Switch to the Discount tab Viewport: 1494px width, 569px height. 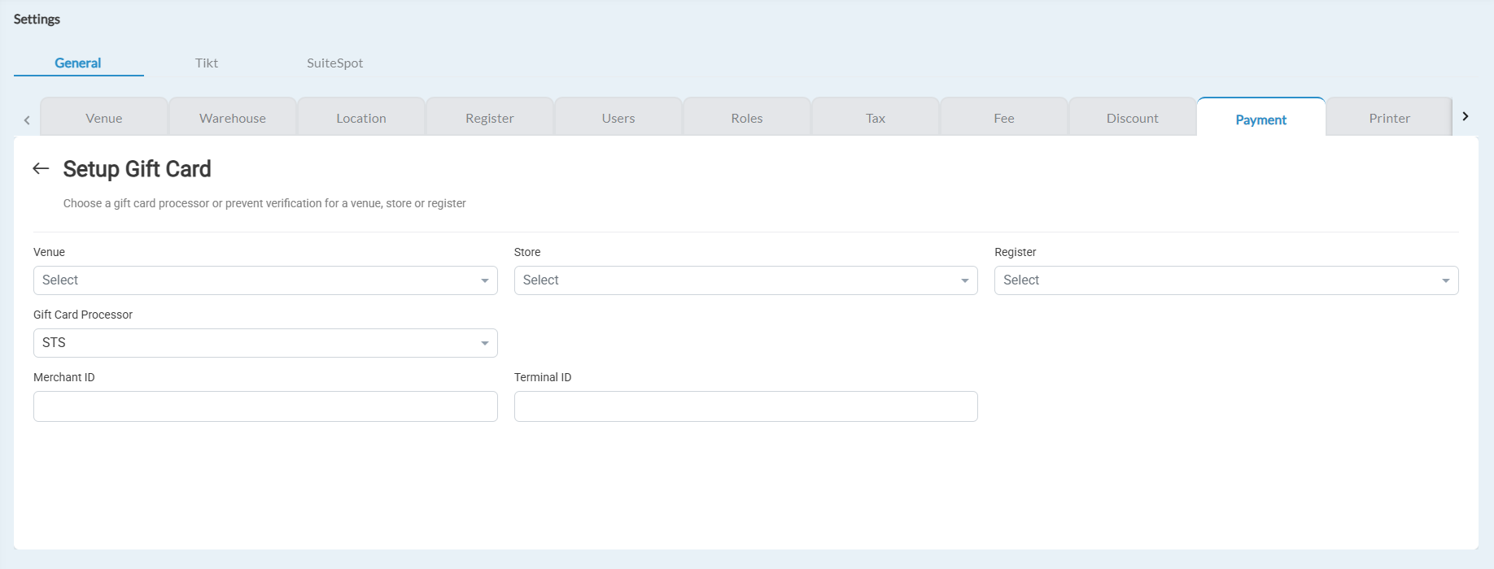(1133, 119)
